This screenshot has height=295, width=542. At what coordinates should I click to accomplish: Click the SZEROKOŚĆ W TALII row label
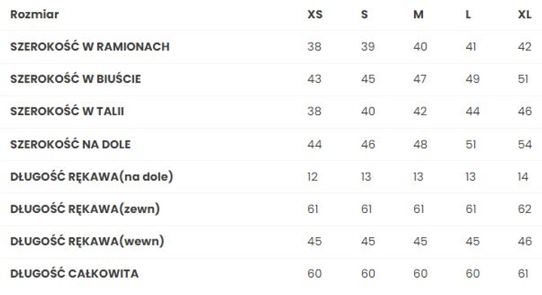point(67,111)
